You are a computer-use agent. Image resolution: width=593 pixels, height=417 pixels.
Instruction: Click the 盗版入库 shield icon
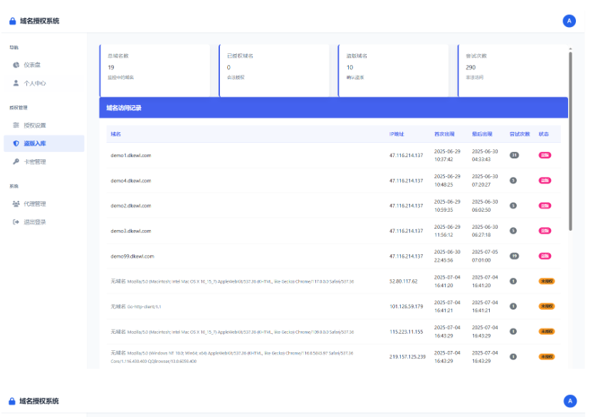(16, 143)
